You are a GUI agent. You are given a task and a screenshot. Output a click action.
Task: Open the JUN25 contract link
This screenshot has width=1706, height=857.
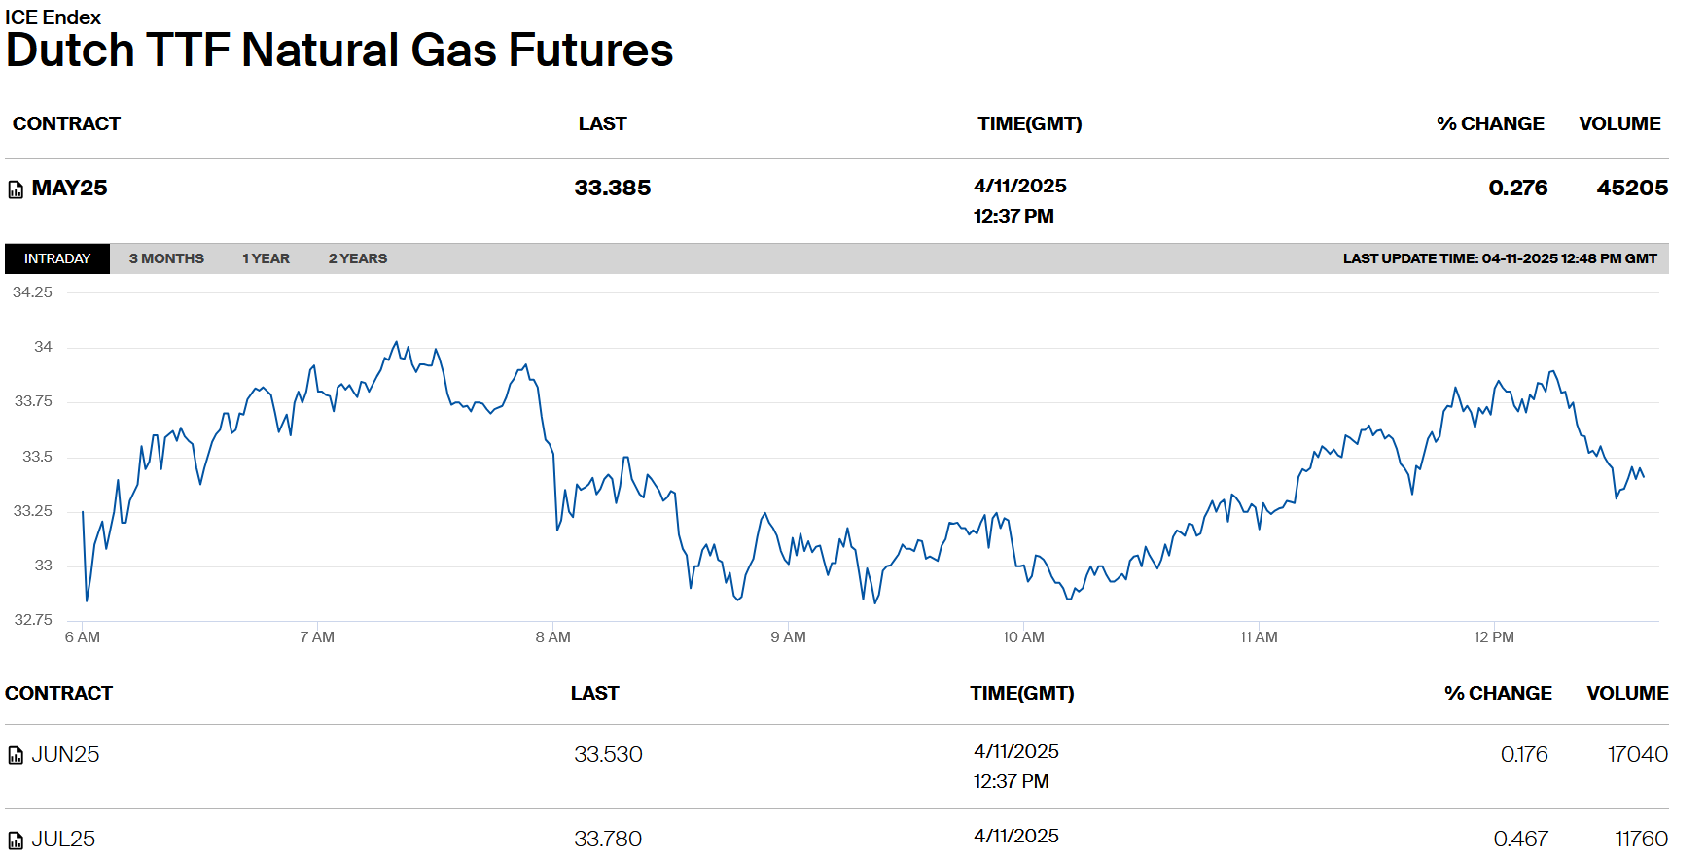pos(65,754)
